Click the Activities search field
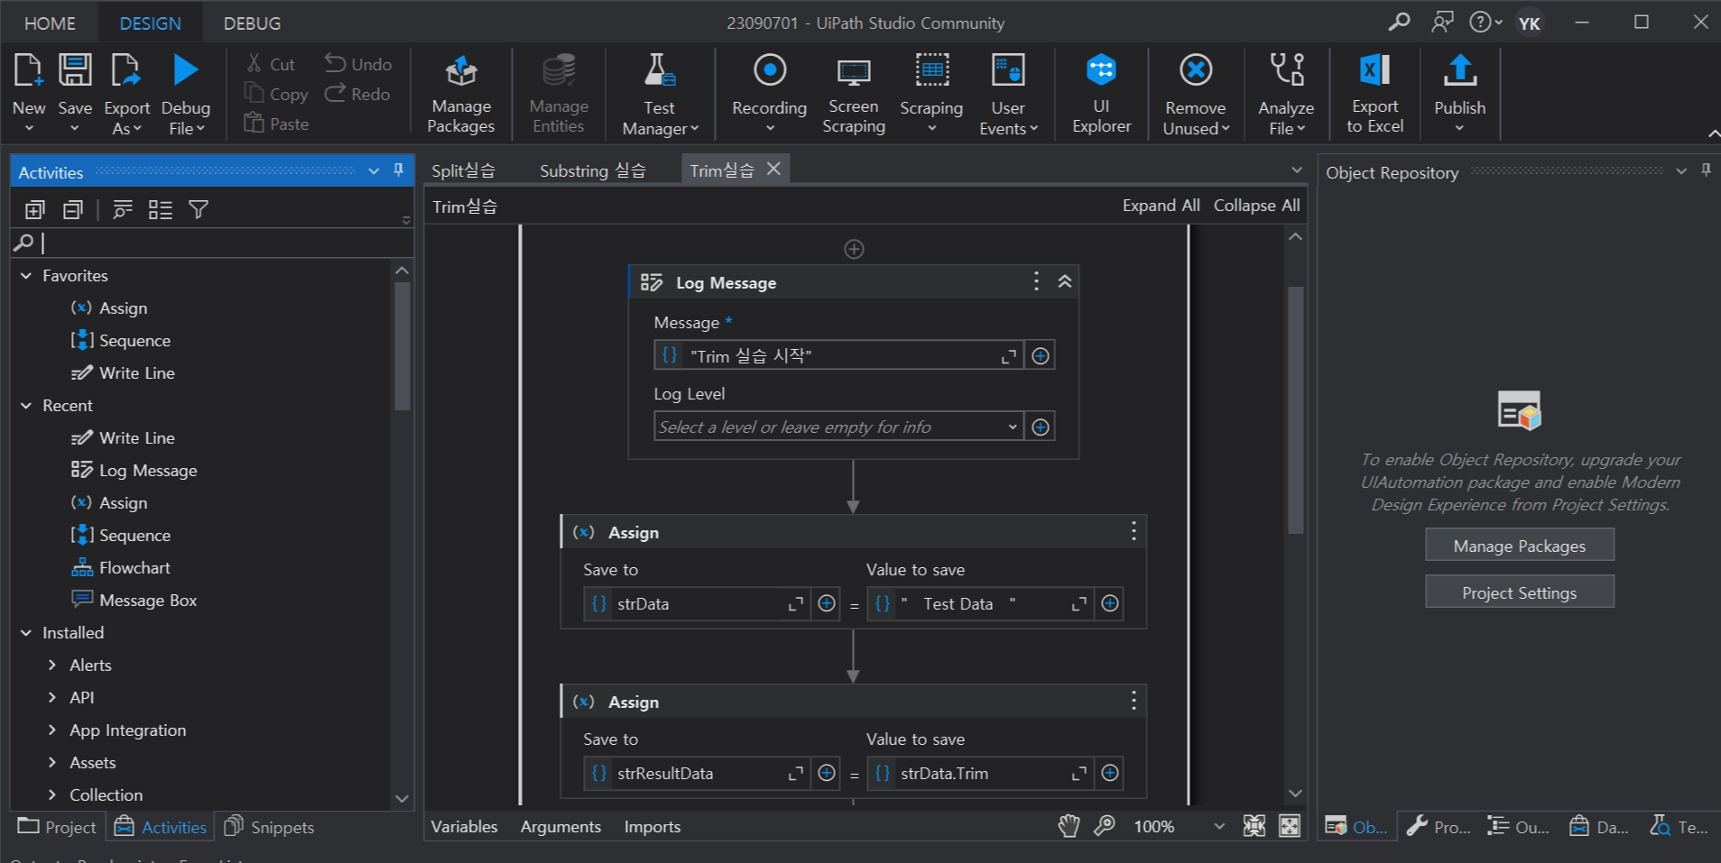 coord(213,243)
